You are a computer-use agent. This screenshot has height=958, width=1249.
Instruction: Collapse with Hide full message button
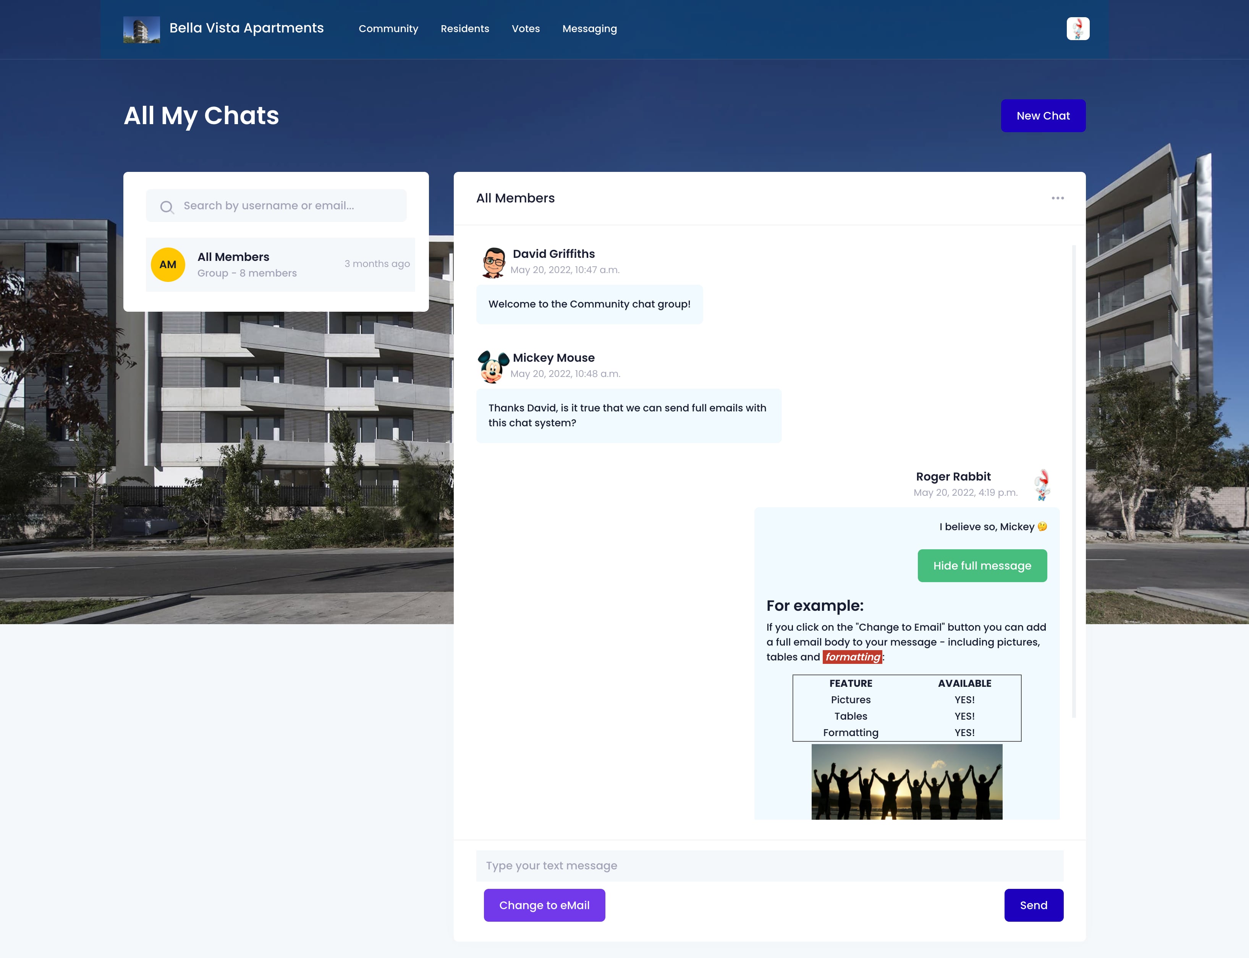982,566
